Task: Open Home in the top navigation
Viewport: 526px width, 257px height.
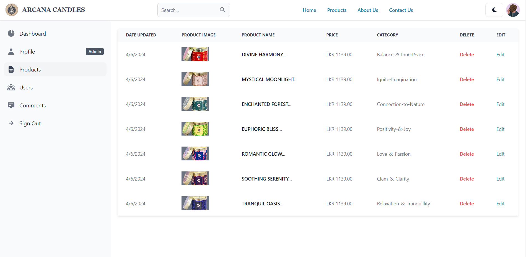Action: [309, 10]
